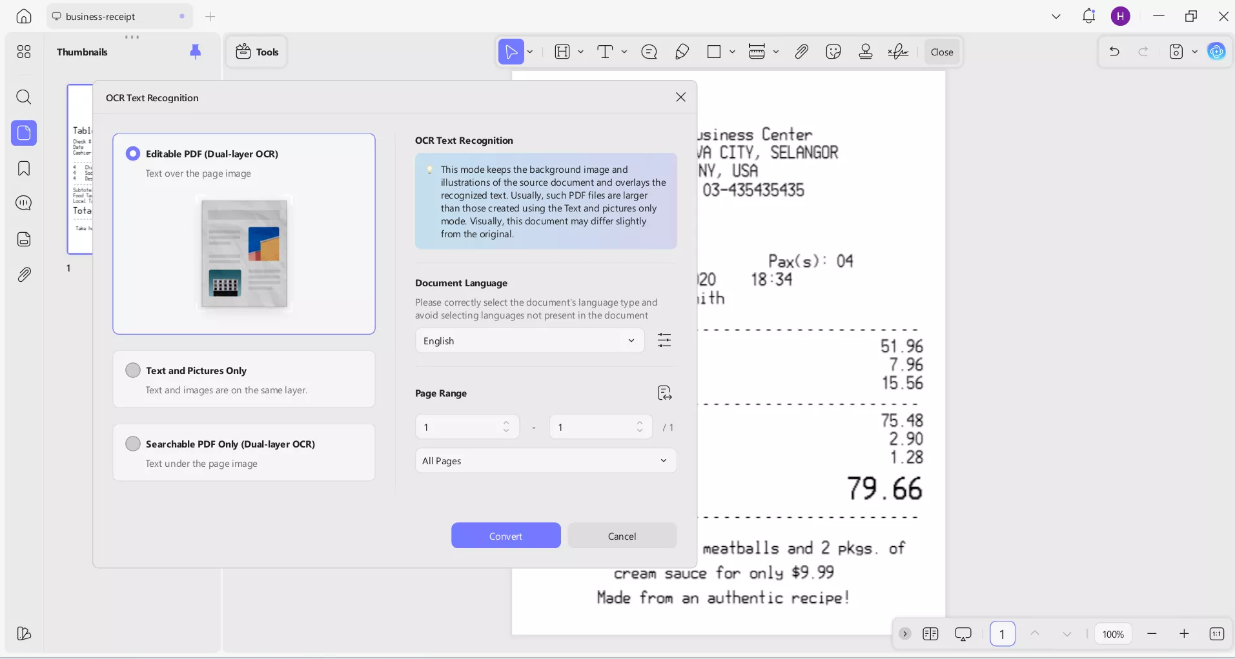
Task: Select the sticker tool icon
Action: 833,52
